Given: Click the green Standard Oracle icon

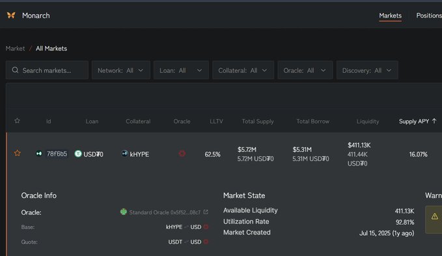Looking at the screenshot, I should (x=124, y=212).
